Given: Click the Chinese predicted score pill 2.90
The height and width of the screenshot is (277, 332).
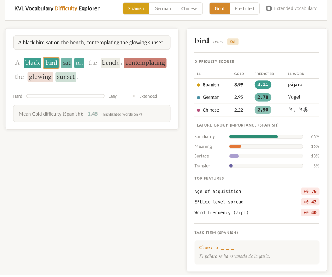Looking at the screenshot, I should click(263, 110).
